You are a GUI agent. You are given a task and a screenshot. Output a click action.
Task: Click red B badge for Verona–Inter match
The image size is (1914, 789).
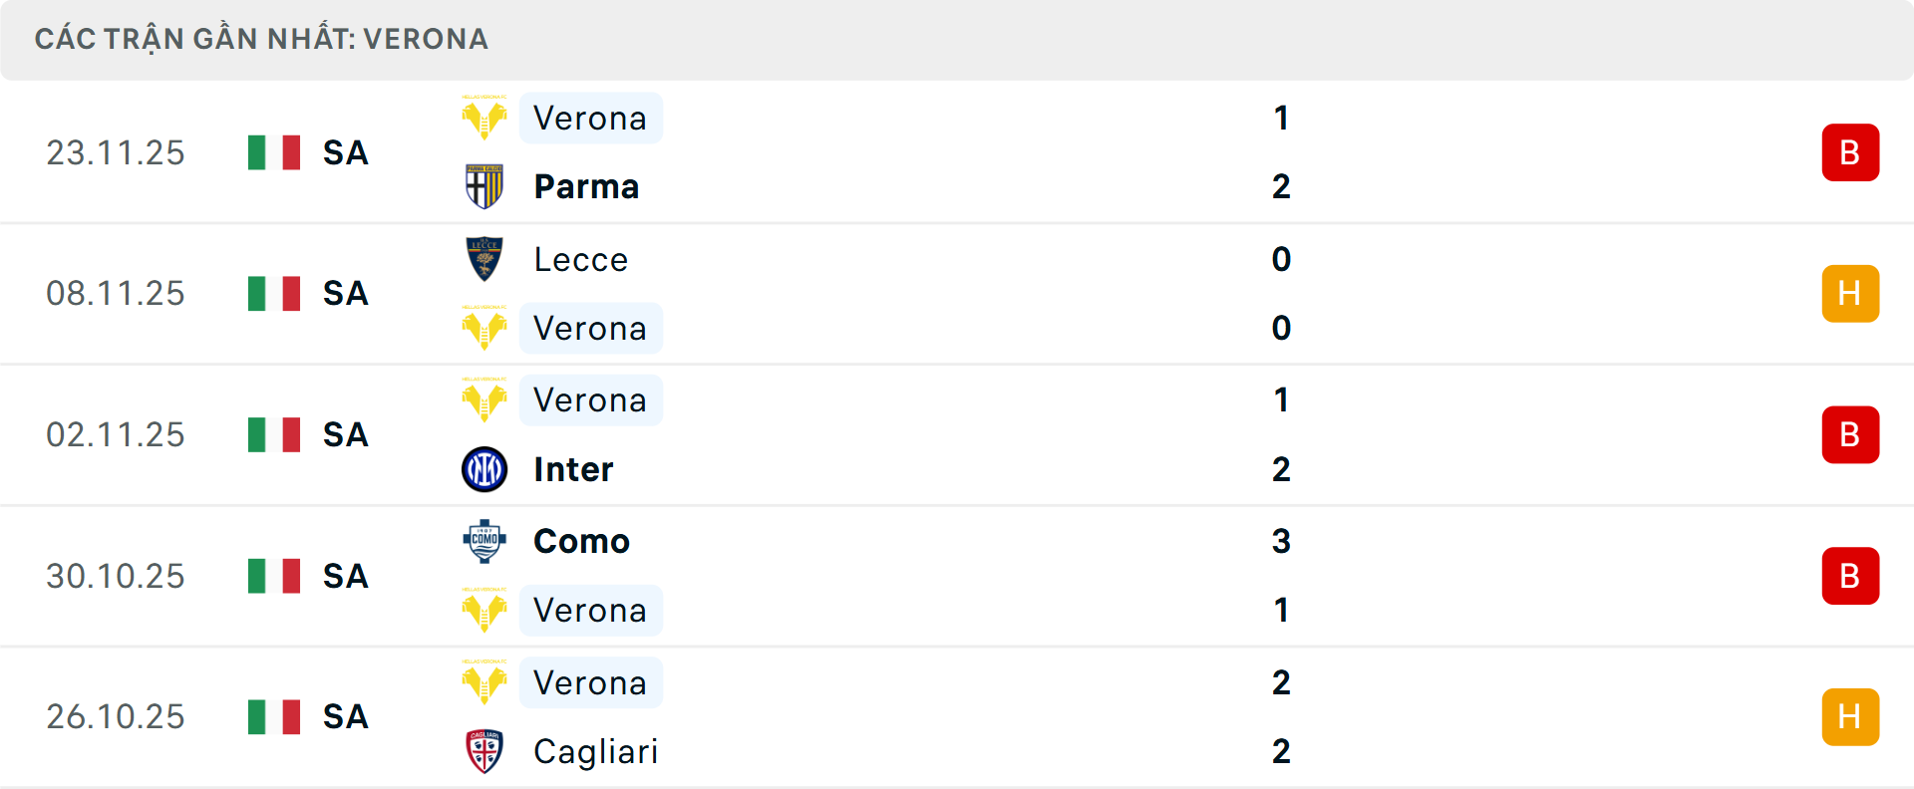(x=1850, y=435)
